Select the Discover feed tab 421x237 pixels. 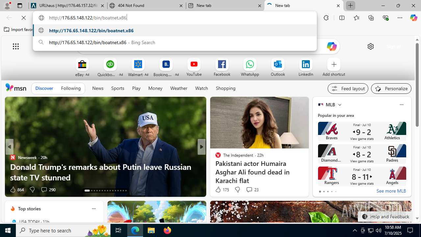click(44, 88)
